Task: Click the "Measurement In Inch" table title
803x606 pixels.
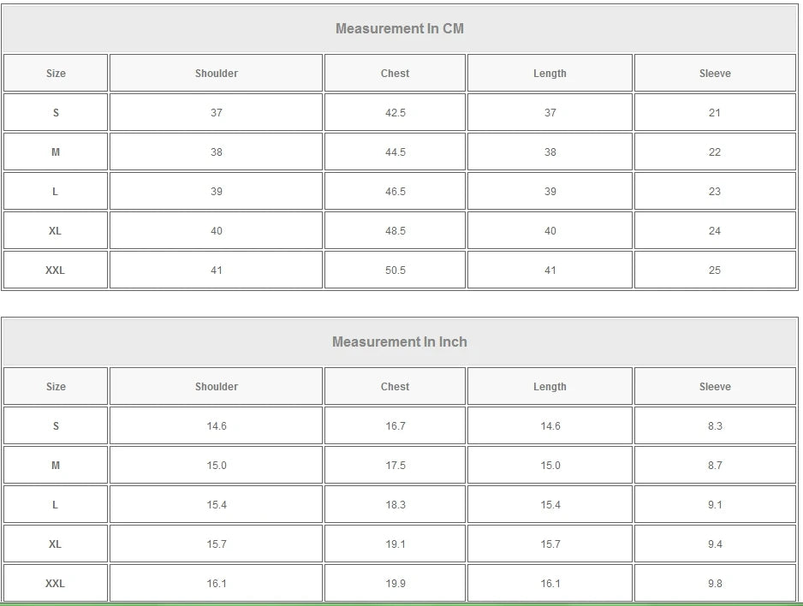Action: [x=400, y=342]
